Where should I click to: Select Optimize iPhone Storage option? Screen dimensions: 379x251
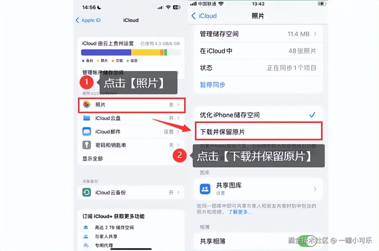point(258,115)
